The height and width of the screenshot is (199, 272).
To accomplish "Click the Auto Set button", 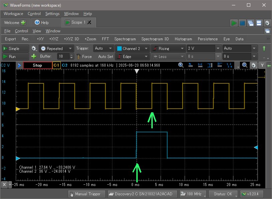I will pyautogui.click(x=106, y=56).
